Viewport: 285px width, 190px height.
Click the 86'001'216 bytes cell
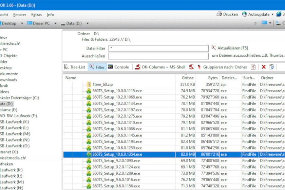[210, 154]
